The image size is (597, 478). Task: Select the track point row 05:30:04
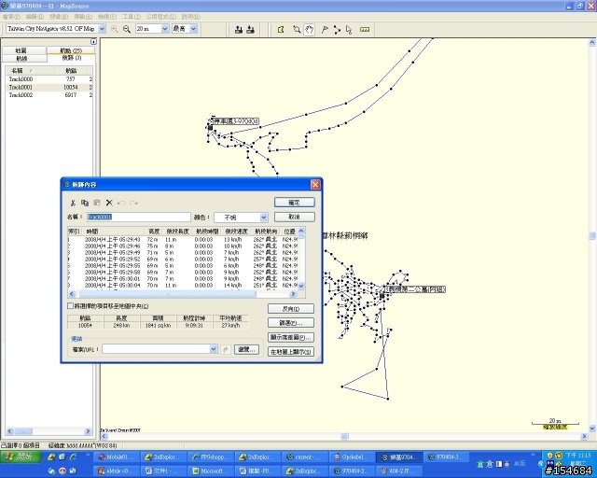tap(183, 285)
